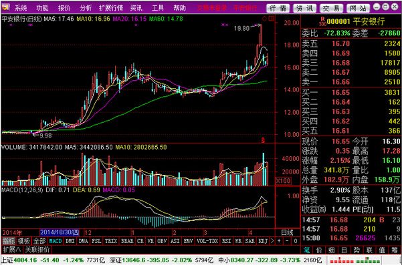Select the BRAR indicator tab
Viewport: 402px width, 265px height.
point(127,241)
